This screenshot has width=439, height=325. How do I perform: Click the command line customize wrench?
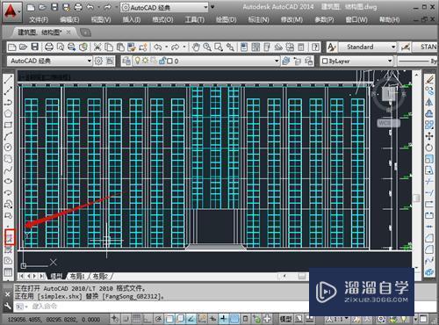pyautogui.click(x=8, y=307)
